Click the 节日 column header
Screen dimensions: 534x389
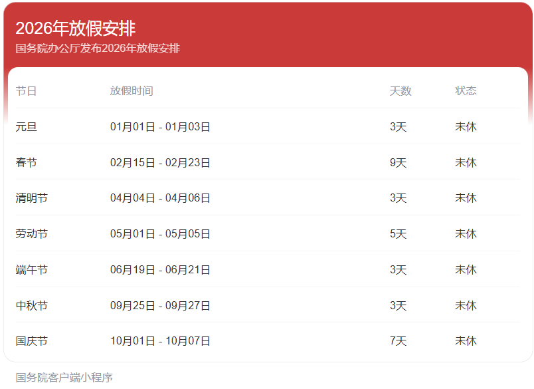click(x=27, y=91)
